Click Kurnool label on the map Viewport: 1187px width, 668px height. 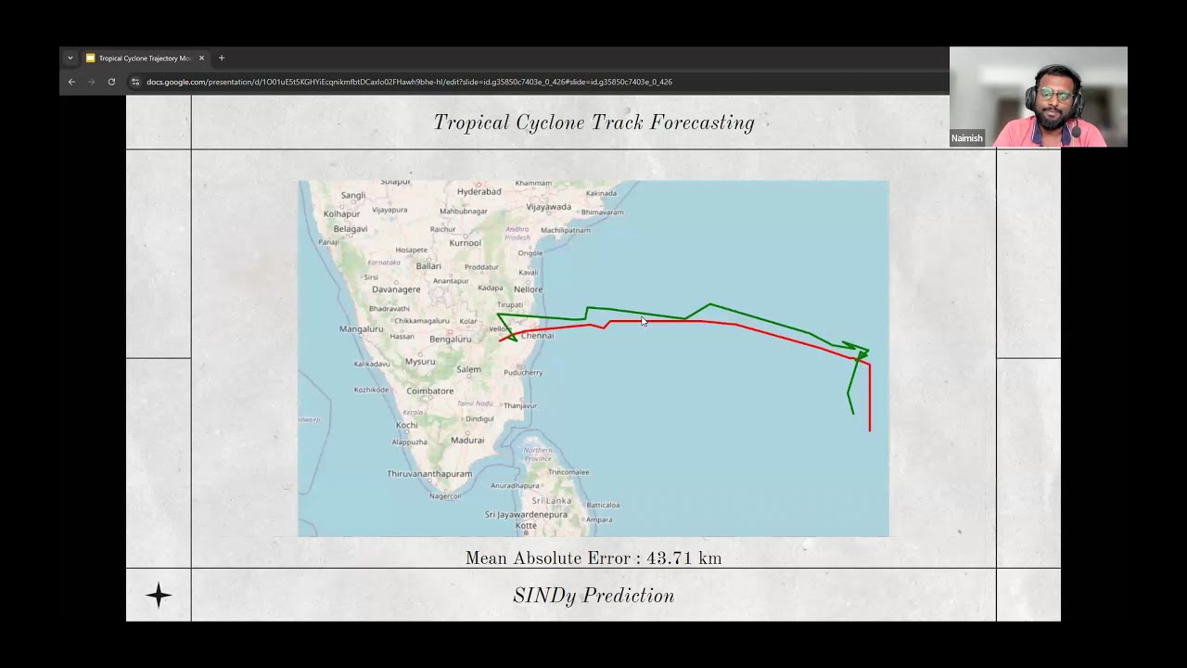(x=466, y=243)
